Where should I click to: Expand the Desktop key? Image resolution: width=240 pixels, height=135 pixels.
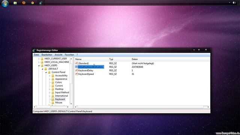(49, 89)
